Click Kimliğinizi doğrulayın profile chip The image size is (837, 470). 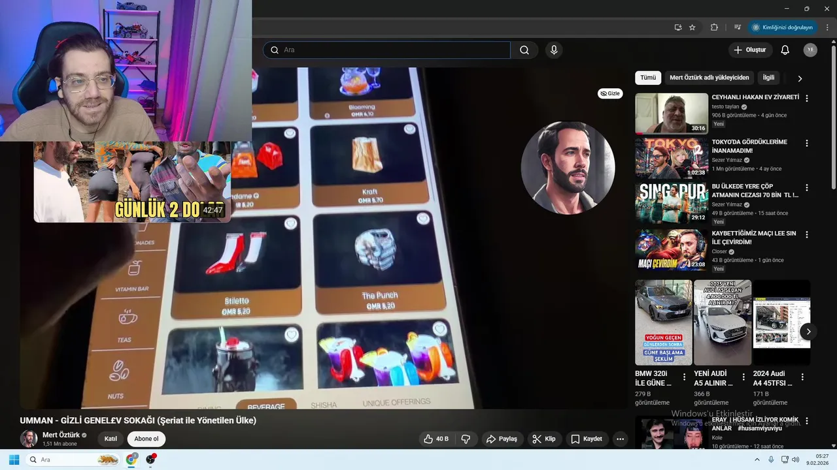783,27
